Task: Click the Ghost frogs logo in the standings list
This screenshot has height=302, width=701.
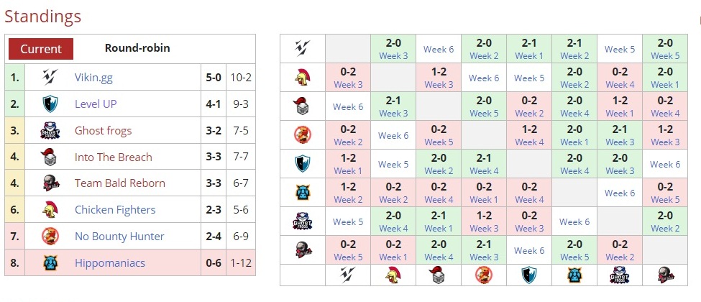Action: pyautogui.click(x=50, y=130)
